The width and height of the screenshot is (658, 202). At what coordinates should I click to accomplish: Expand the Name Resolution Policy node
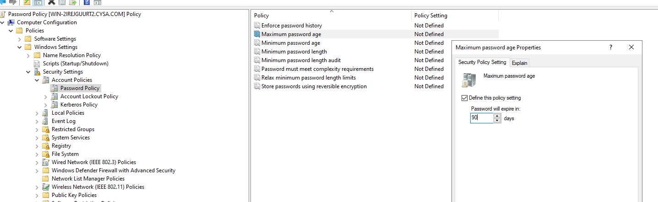[28, 55]
